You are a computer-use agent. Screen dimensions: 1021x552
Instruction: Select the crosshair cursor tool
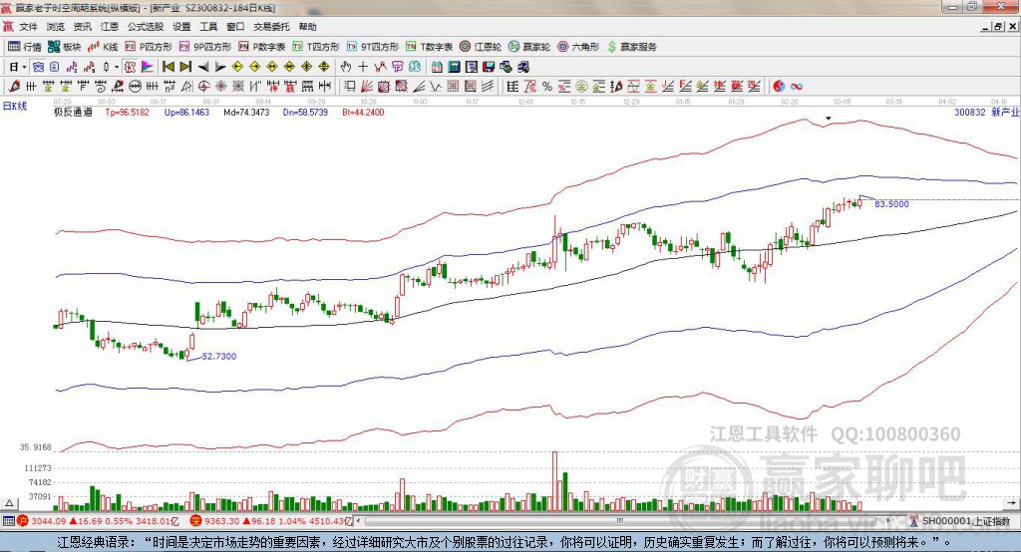point(363,67)
